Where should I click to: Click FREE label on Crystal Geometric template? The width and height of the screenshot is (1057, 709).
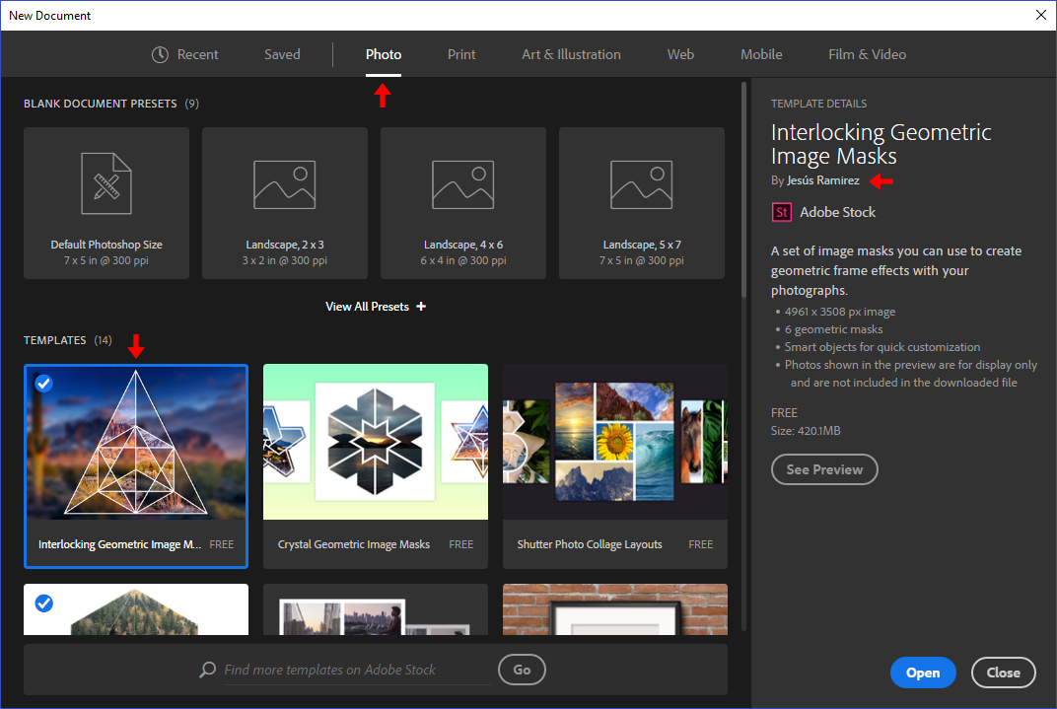(x=461, y=544)
